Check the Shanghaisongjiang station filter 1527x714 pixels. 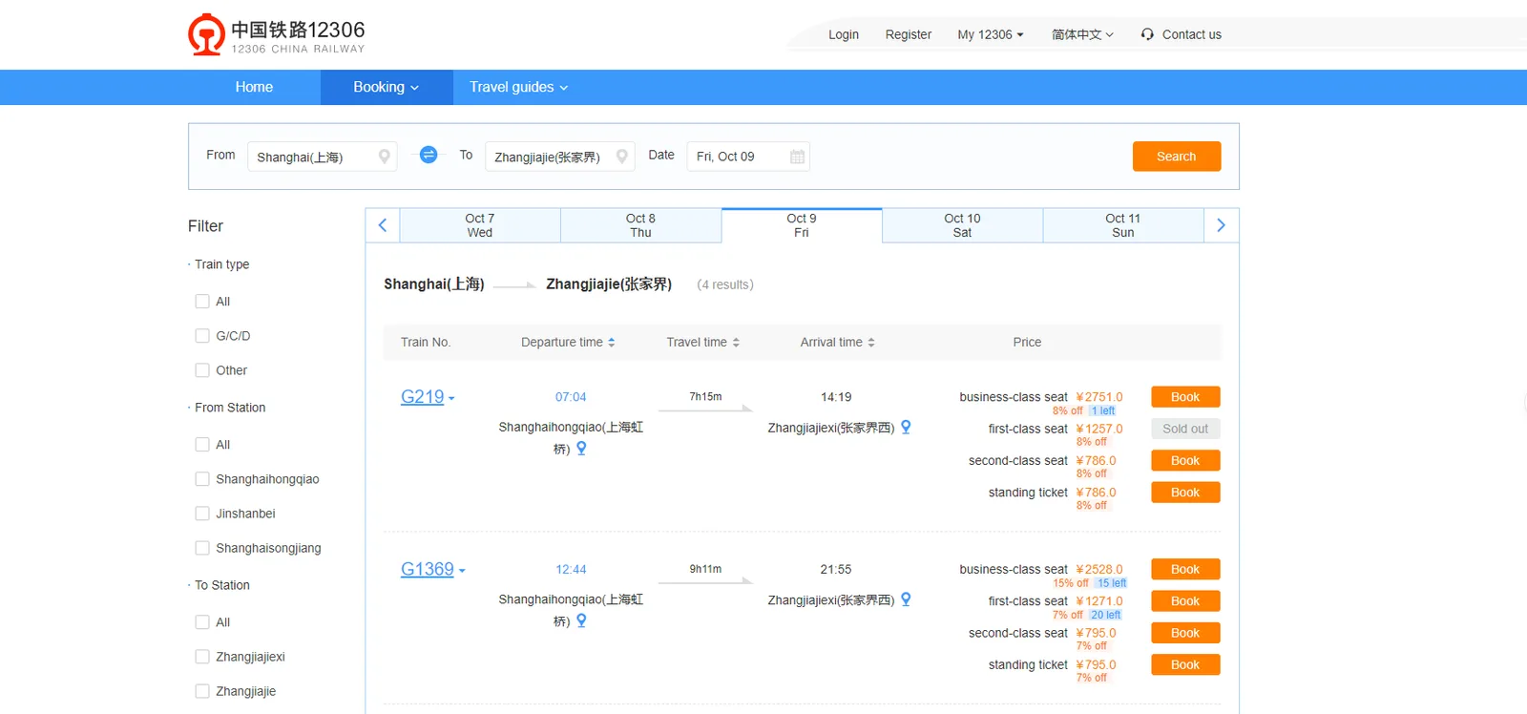202,548
